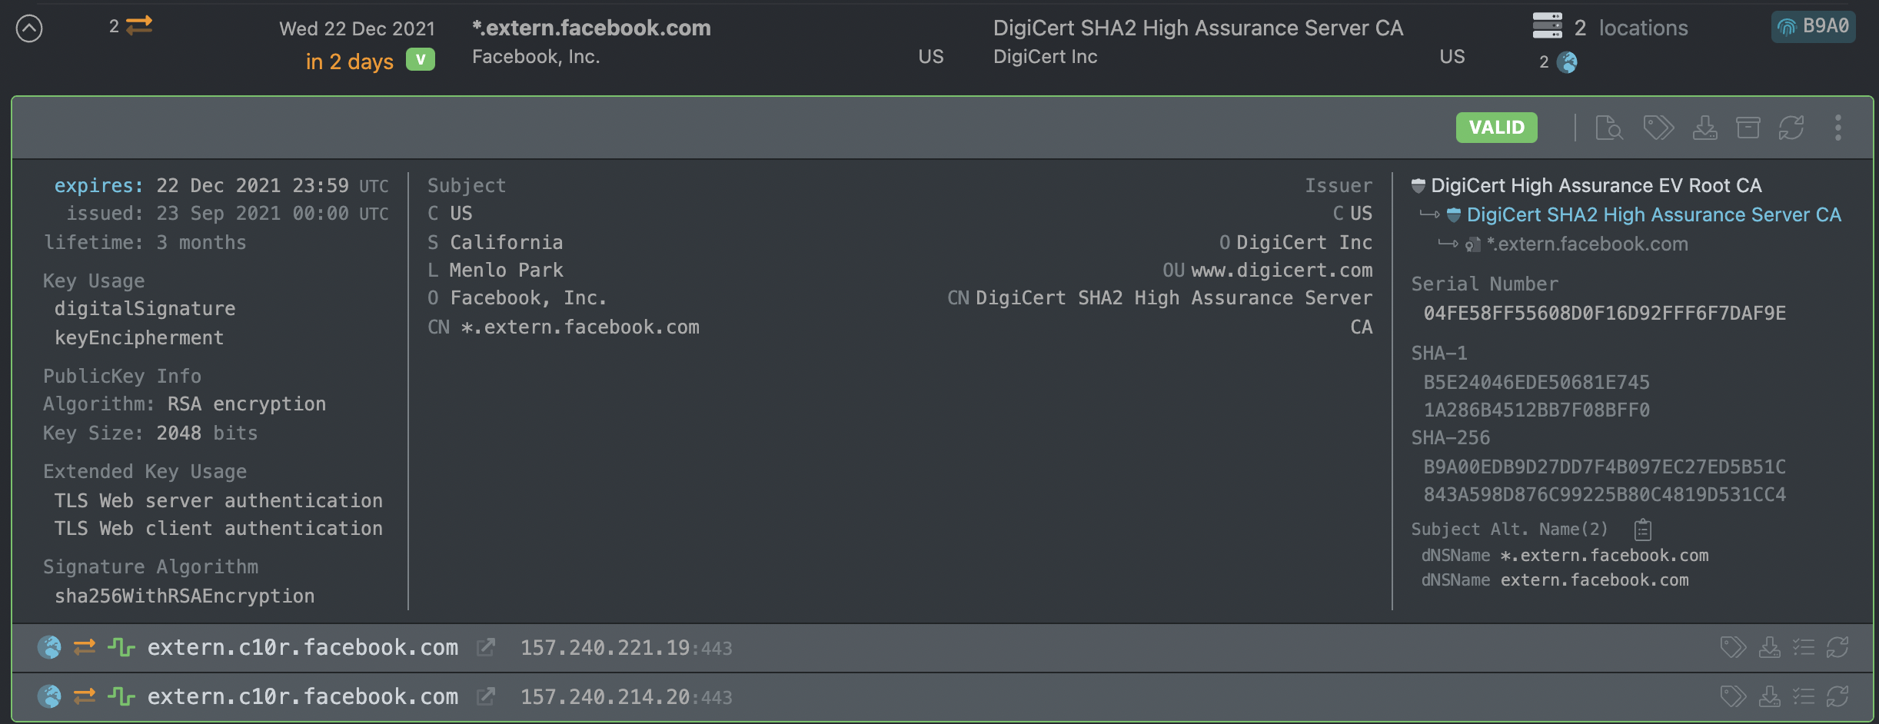Click the tags icon for 157.240.221.19 row
Viewport: 1879px width, 724px height.
tap(1733, 648)
